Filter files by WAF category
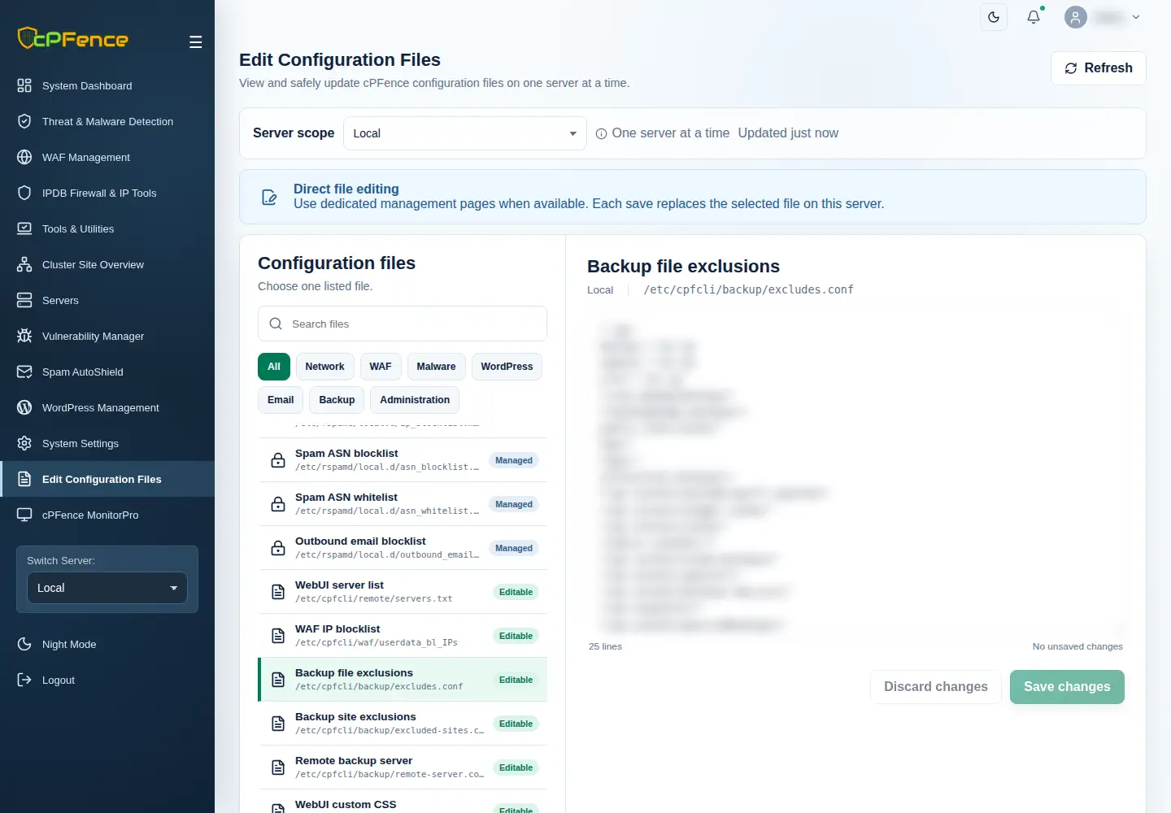 381,367
